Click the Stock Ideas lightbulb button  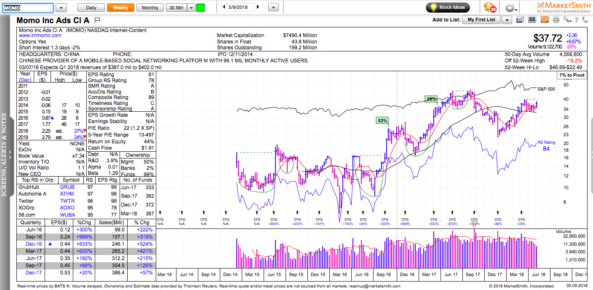448,7
